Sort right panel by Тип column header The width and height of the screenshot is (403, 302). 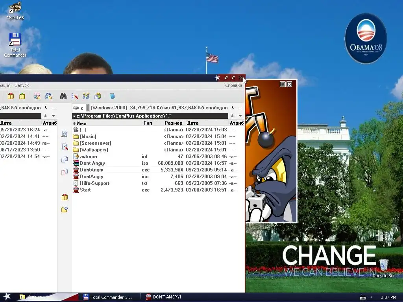[x=148, y=123]
